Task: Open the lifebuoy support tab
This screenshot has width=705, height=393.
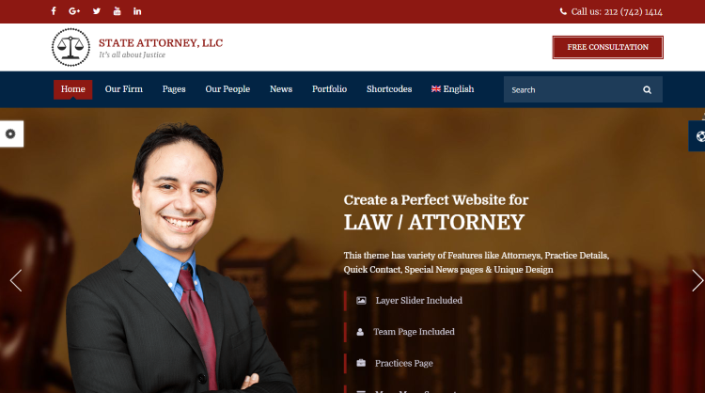Action: tap(698, 135)
